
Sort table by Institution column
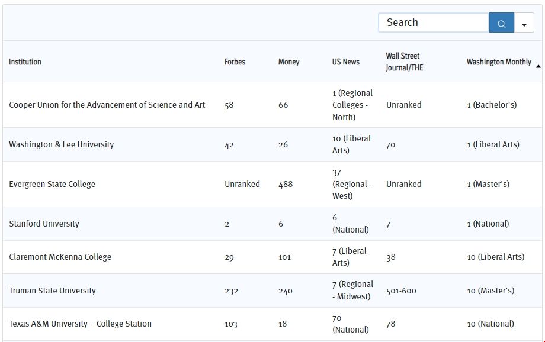25,62
